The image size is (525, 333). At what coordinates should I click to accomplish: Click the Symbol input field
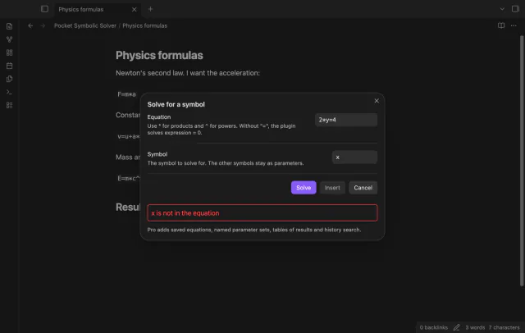click(x=354, y=157)
